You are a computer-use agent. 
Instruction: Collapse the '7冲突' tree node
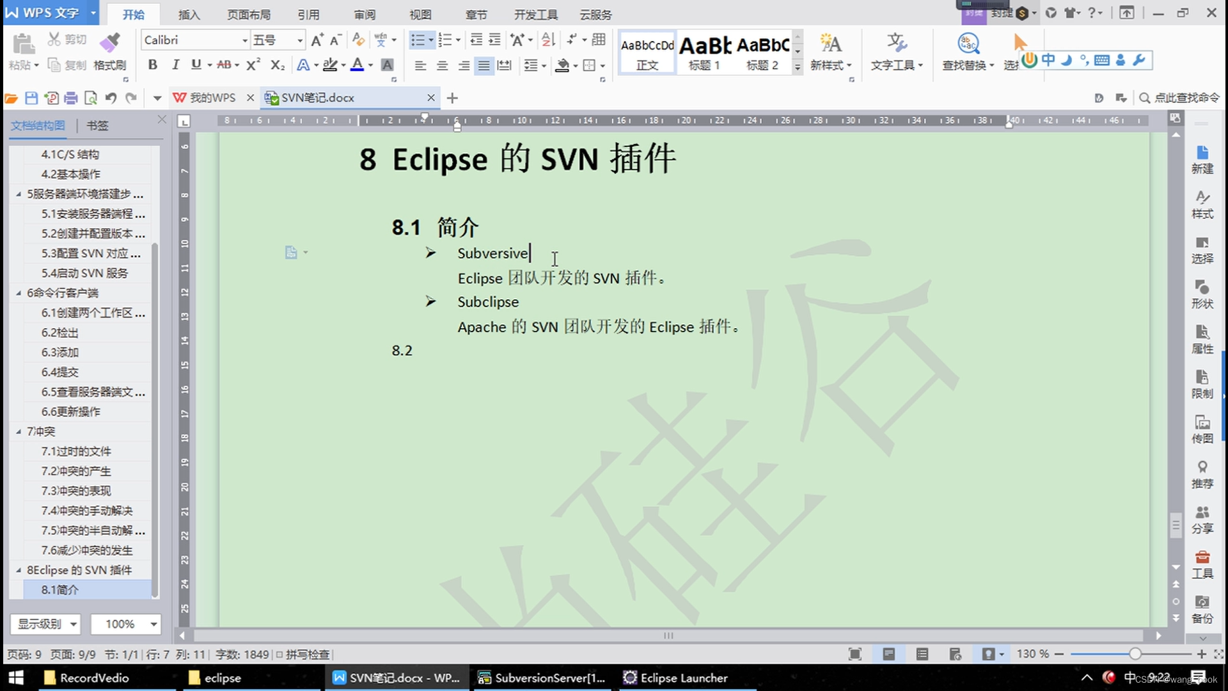point(19,432)
